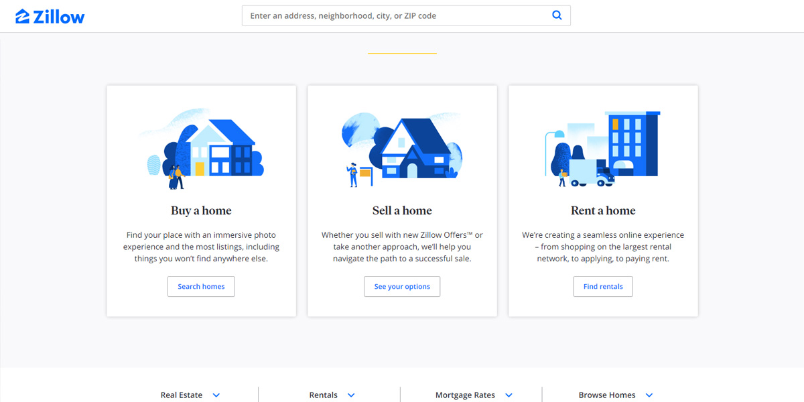Click the Search homes button

pos(201,286)
